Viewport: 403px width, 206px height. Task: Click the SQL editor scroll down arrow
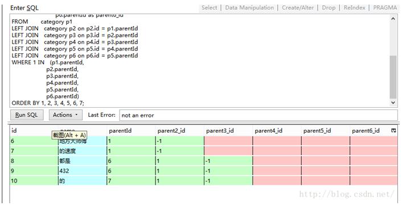pyautogui.click(x=393, y=103)
